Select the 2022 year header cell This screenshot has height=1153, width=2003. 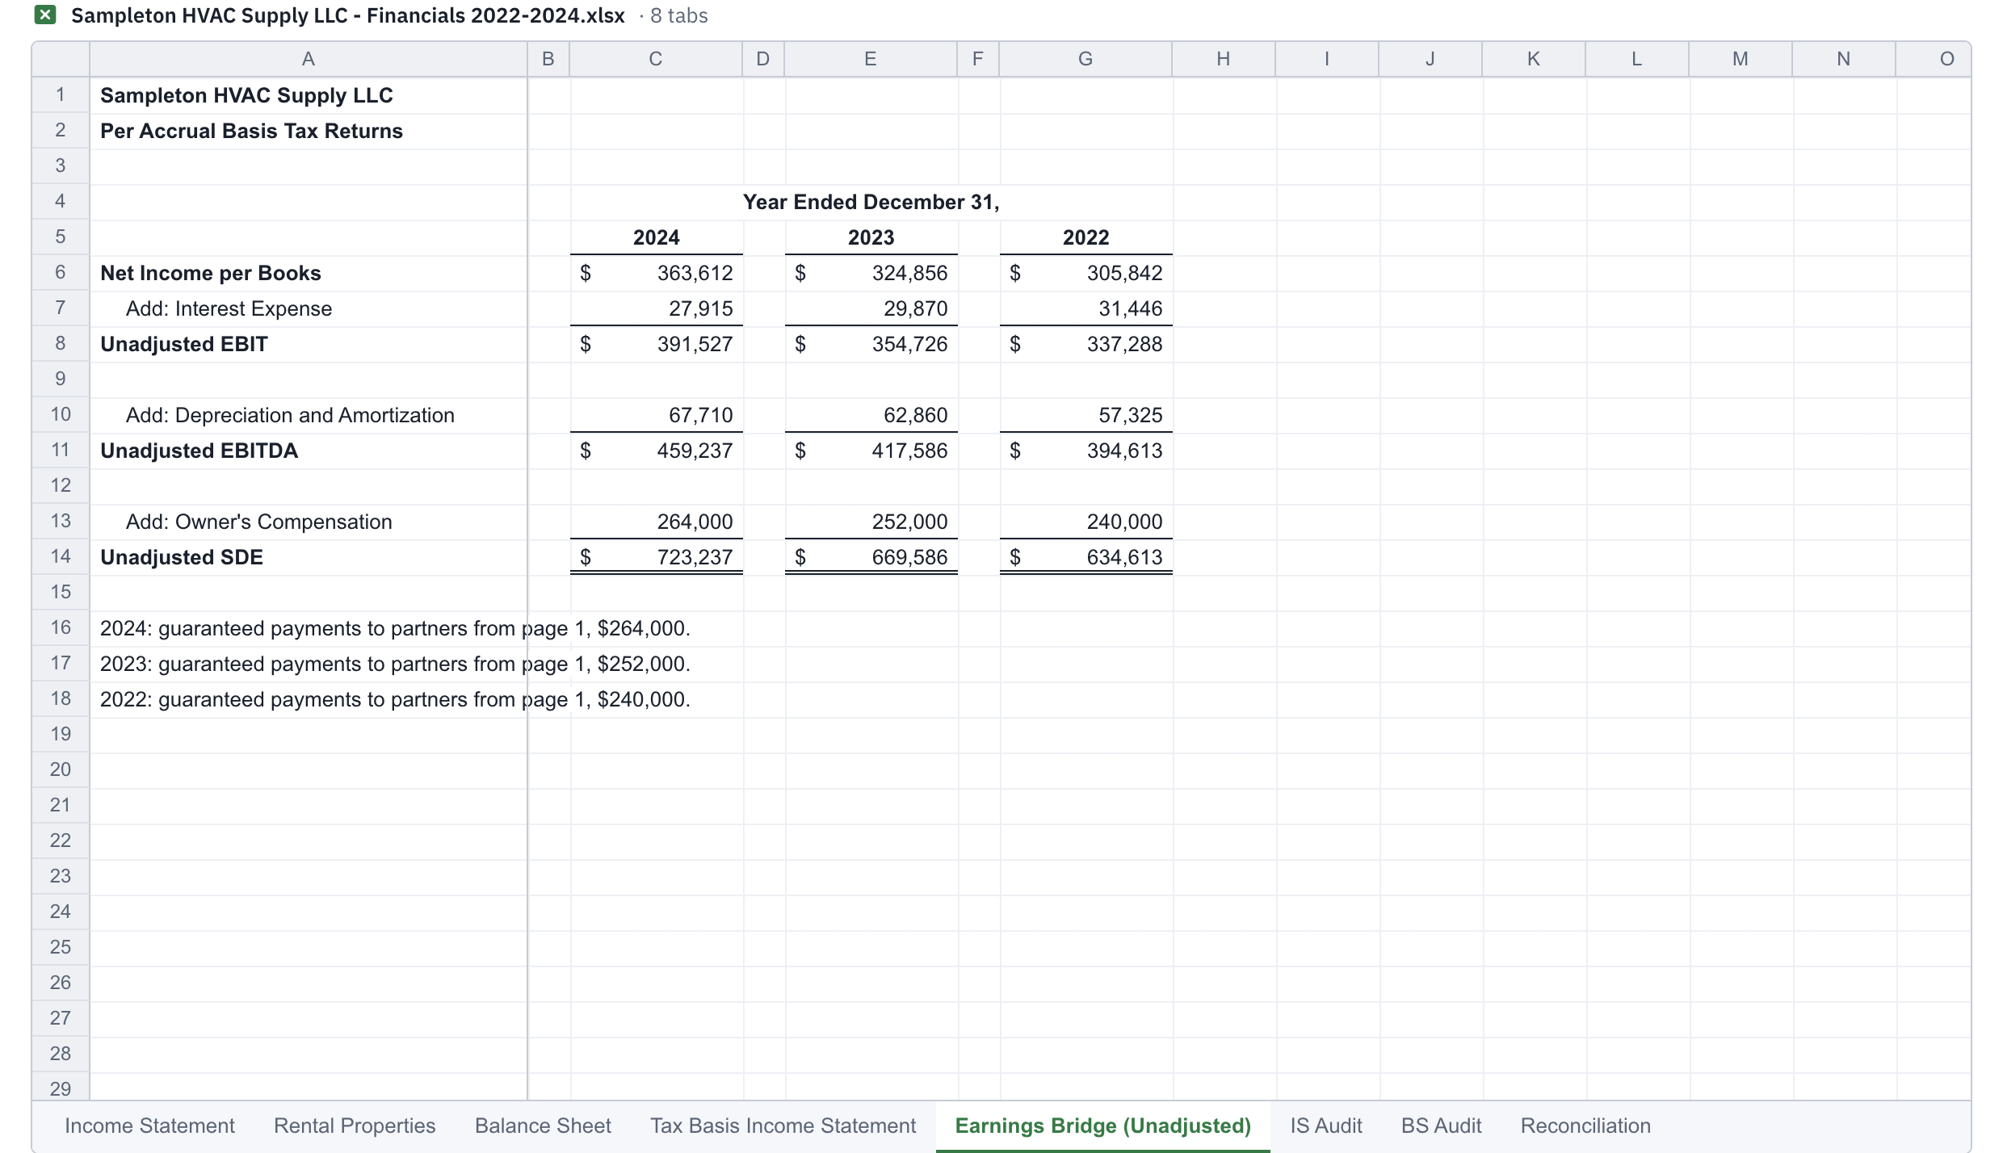click(1085, 237)
